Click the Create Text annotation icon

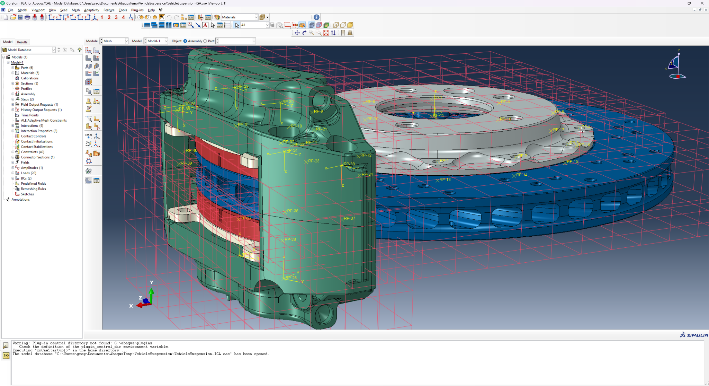(205, 25)
